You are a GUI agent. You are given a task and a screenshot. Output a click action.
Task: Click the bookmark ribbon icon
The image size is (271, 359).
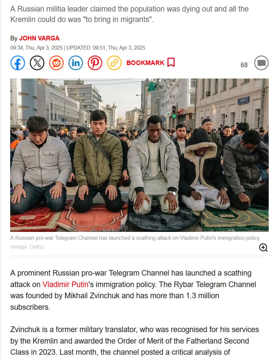click(x=171, y=62)
